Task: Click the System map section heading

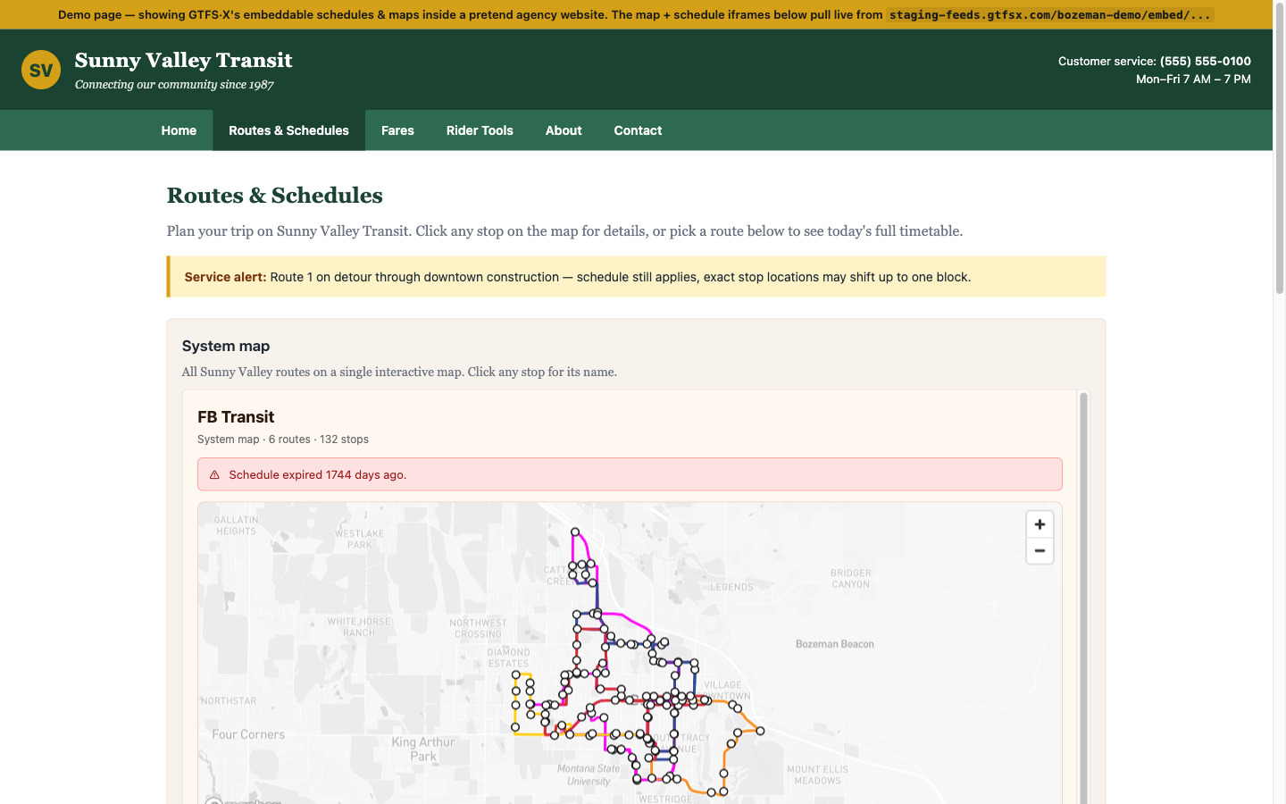Action: (226, 346)
